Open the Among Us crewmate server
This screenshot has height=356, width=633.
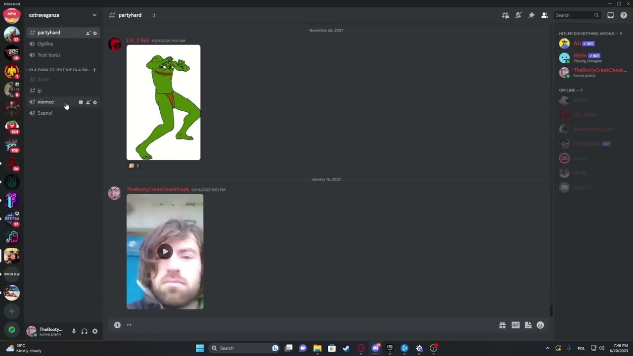pyautogui.click(x=12, y=237)
